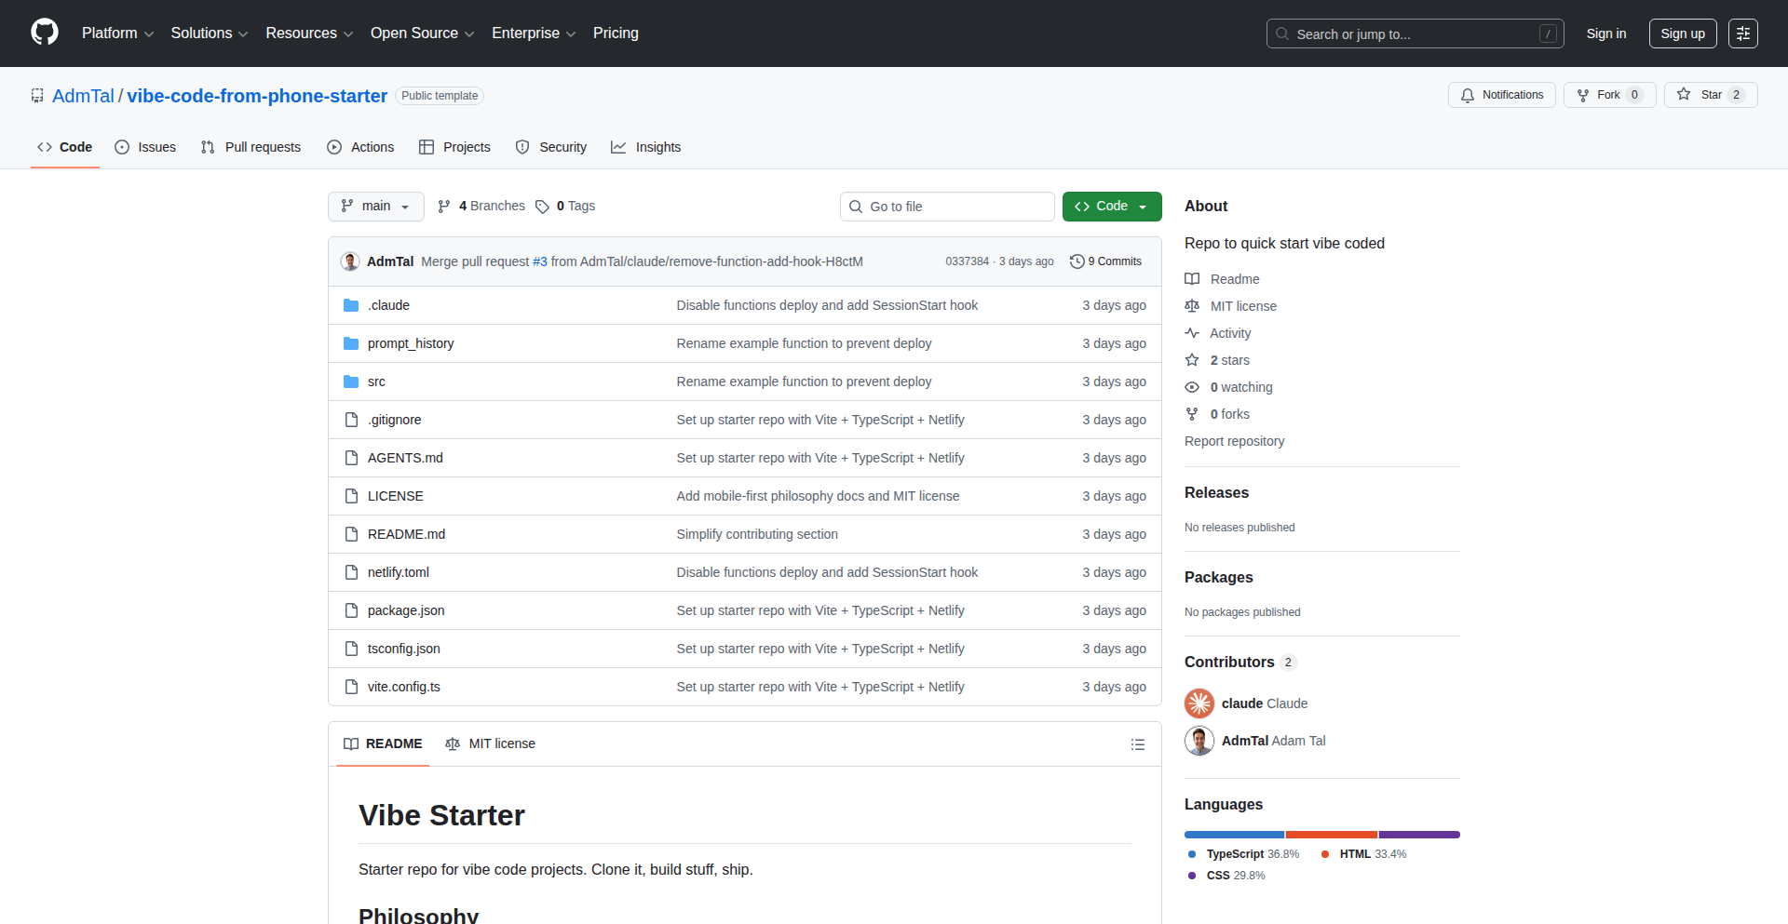Click the tag icon beside 0 Tags

coord(542,207)
